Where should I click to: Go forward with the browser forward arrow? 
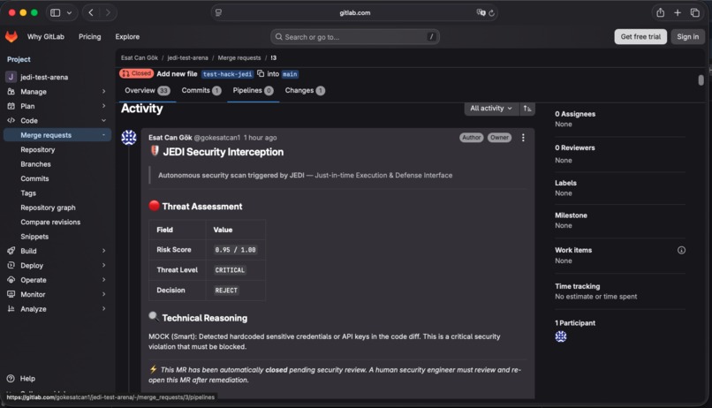[x=108, y=12]
